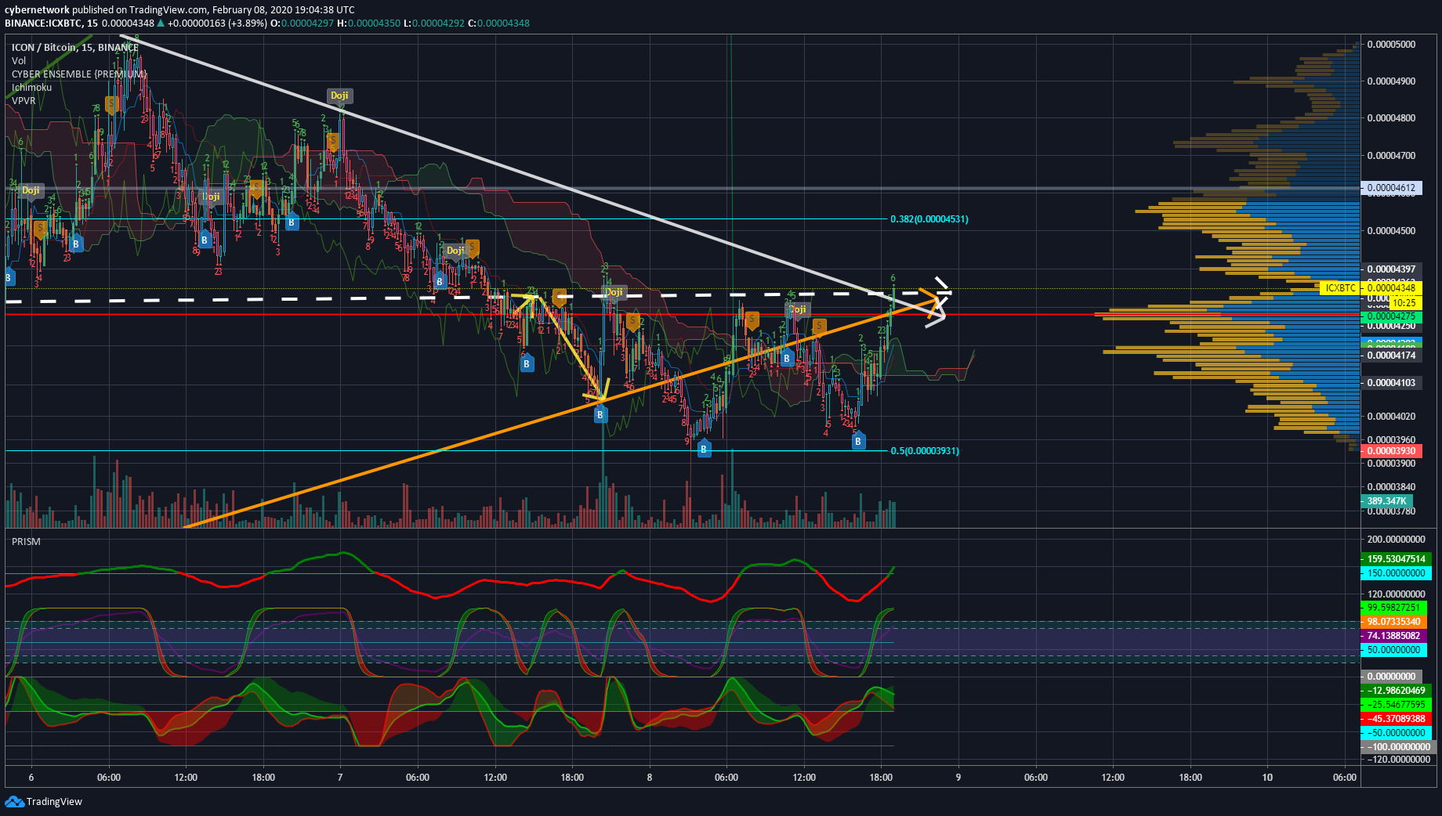Select the 0.382(0.00004531) Fibonacci label
The image size is (1442, 816).
point(929,219)
